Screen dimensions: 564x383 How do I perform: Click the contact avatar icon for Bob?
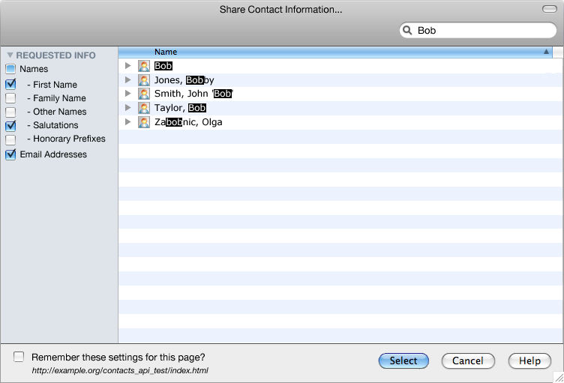click(x=144, y=66)
